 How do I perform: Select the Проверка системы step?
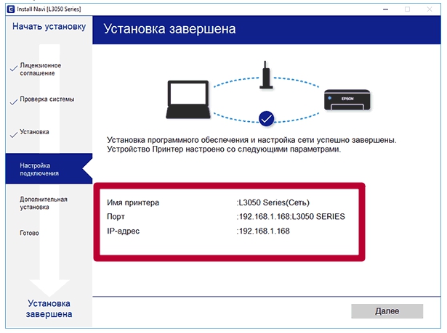[x=47, y=99]
